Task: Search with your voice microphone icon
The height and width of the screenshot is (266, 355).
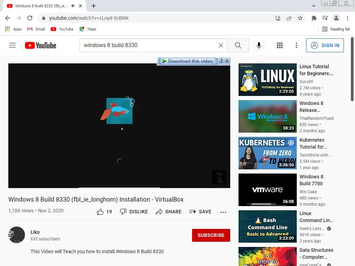Action: coord(259,45)
